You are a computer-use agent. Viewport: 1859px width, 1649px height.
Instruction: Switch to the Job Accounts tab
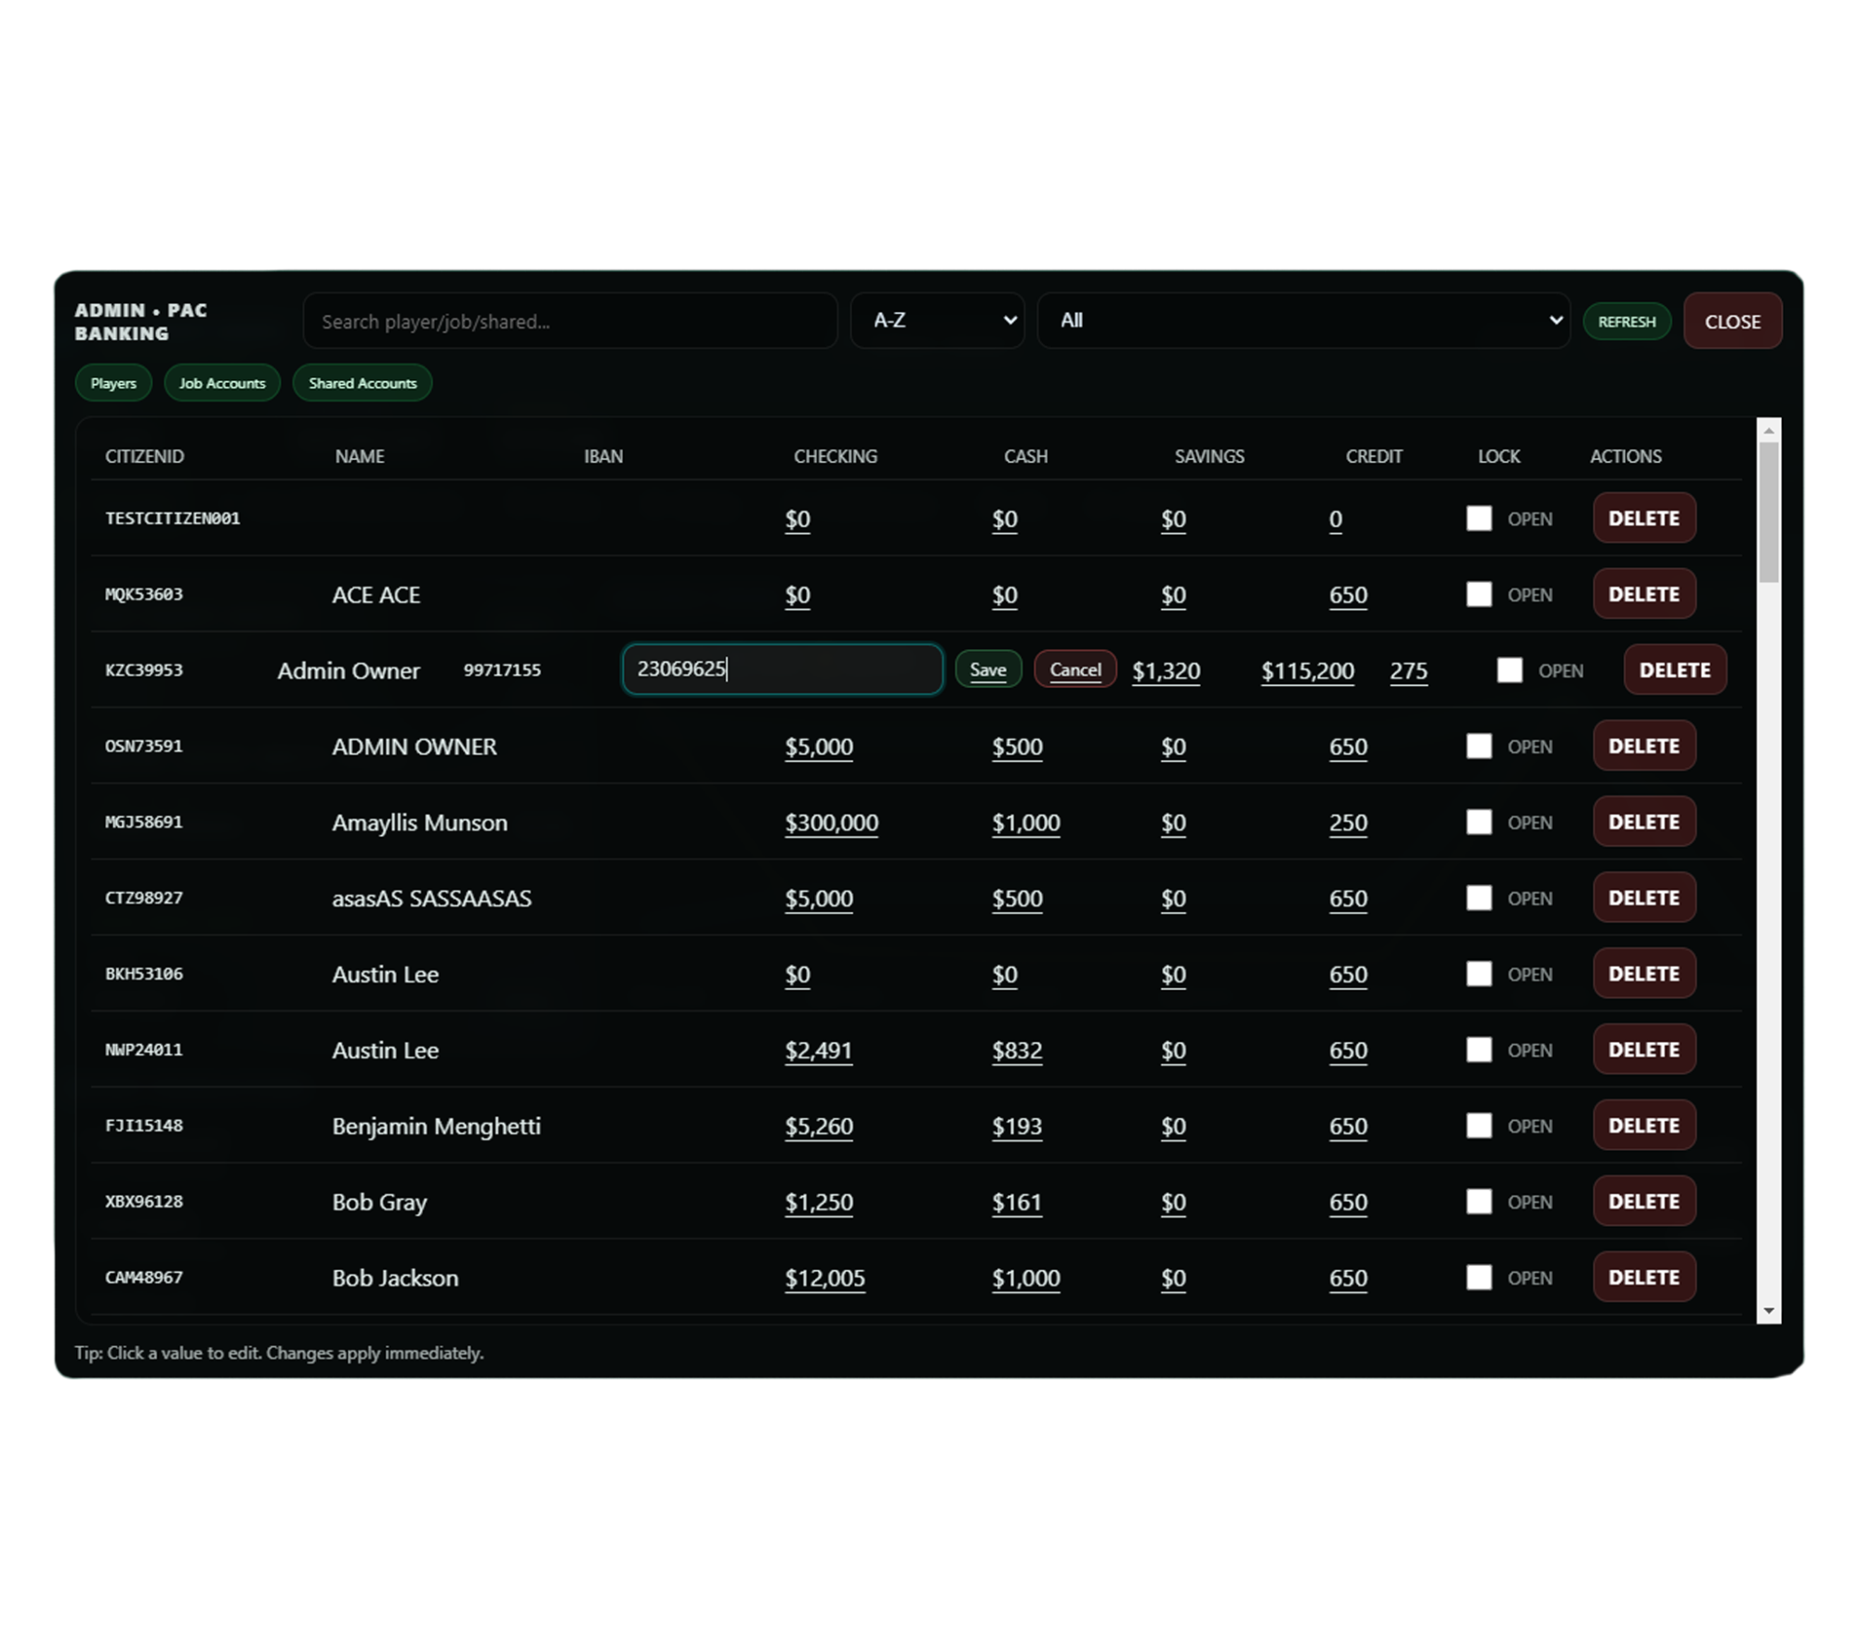(x=222, y=383)
